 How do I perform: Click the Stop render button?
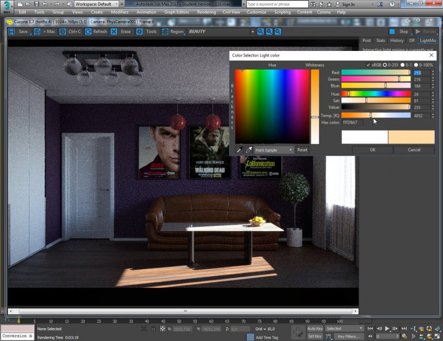400,32
